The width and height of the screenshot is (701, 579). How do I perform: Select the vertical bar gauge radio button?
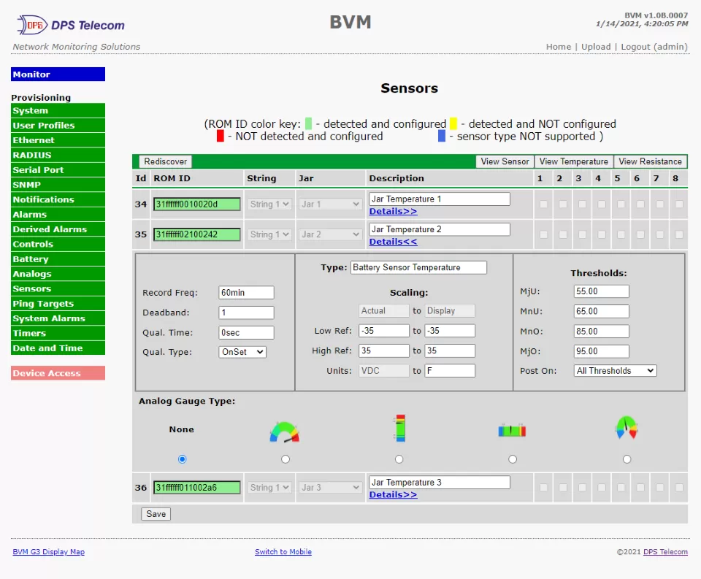click(399, 459)
